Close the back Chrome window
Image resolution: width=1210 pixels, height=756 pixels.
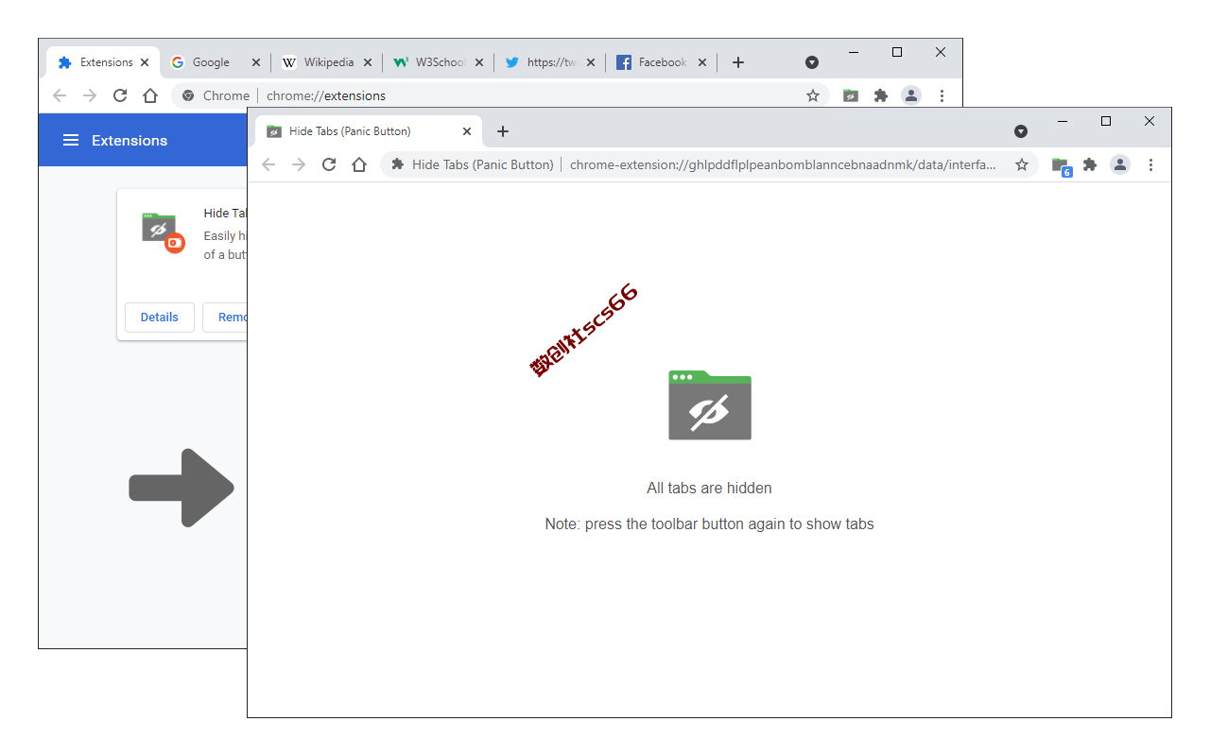click(941, 52)
